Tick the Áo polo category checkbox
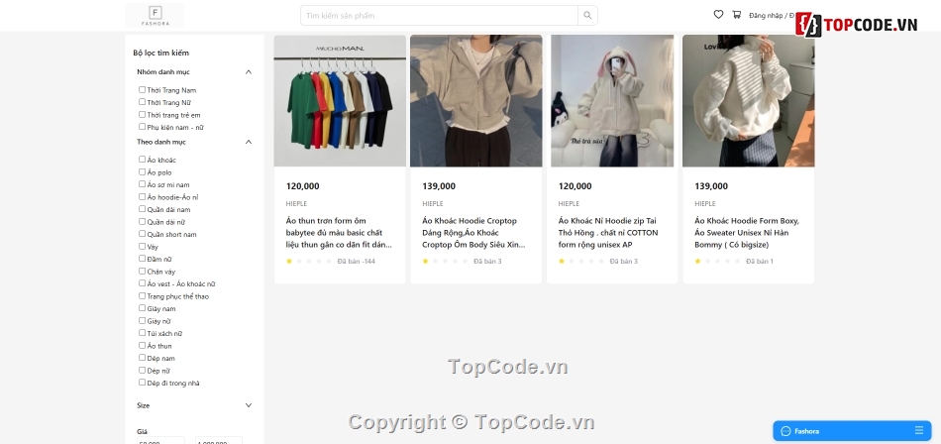 pyautogui.click(x=143, y=171)
